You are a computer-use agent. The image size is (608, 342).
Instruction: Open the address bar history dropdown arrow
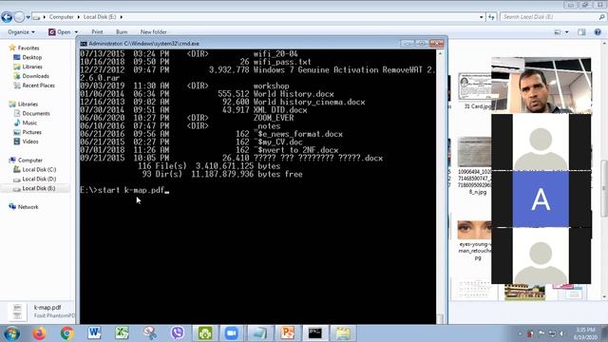(482, 17)
